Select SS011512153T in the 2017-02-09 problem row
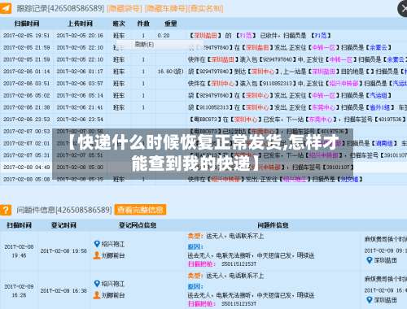407x309 pixels. (x=239, y=303)
